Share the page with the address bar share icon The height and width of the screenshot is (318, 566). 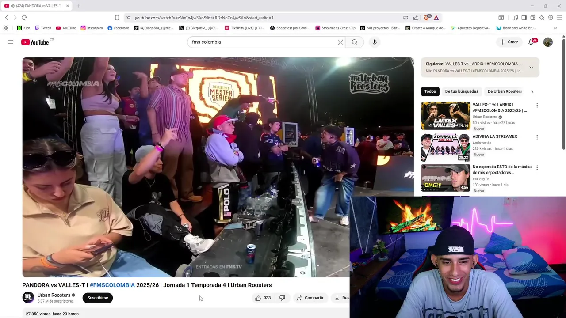coord(416,18)
